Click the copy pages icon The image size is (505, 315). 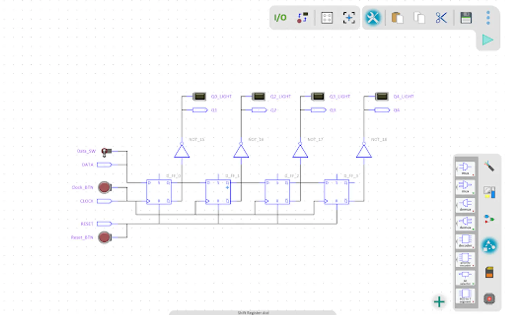pos(419,17)
